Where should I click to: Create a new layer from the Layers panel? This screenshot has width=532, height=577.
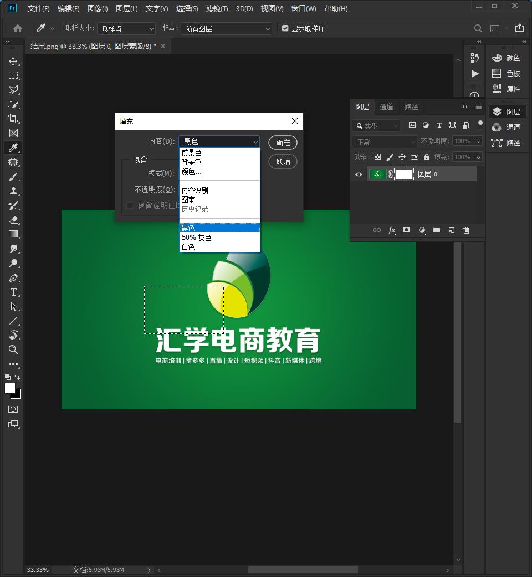452,230
